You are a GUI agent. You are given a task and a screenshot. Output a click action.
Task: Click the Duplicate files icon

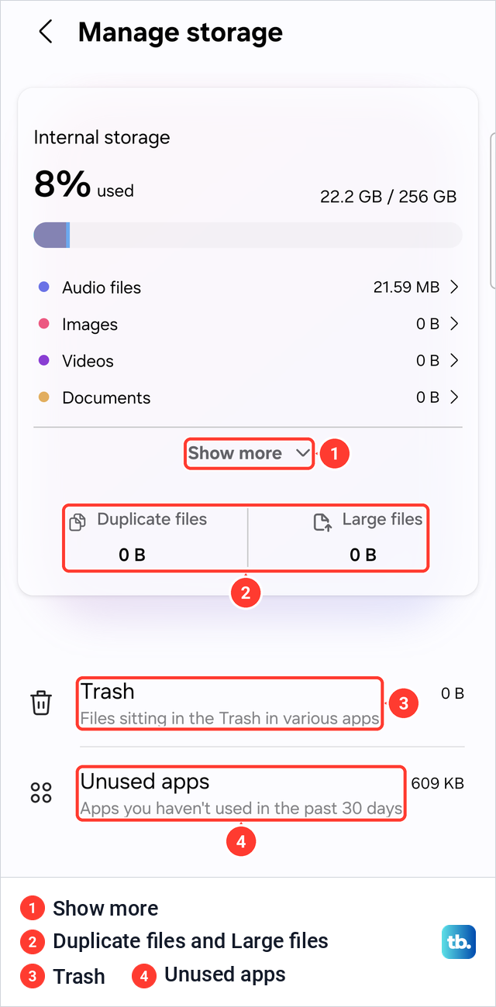pyautogui.click(x=77, y=522)
